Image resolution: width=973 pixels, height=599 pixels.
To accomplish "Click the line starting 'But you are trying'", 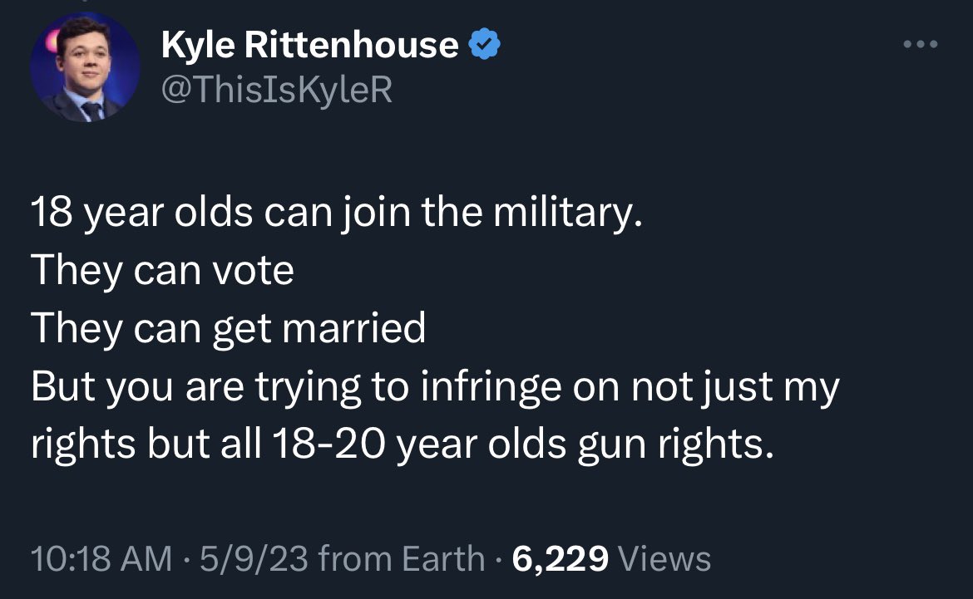I will 435,386.
